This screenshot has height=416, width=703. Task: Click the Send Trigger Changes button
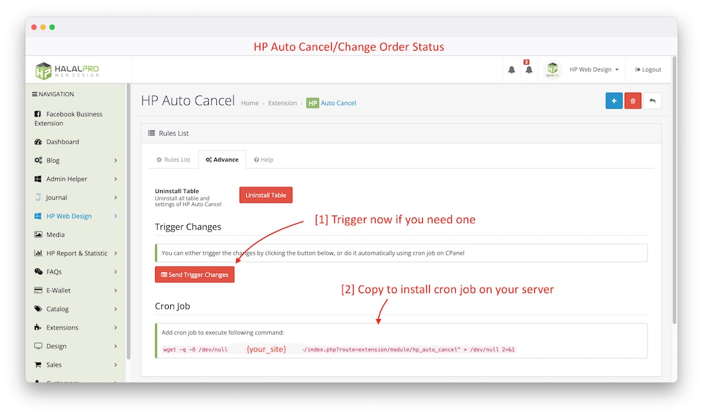click(194, 274)
